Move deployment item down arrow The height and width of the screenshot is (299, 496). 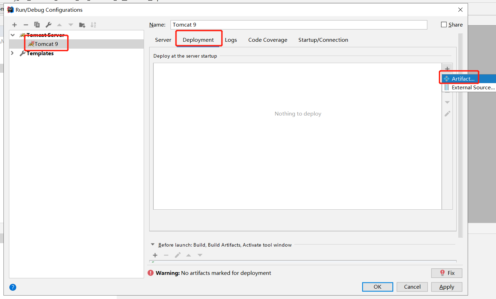[447, 102]
